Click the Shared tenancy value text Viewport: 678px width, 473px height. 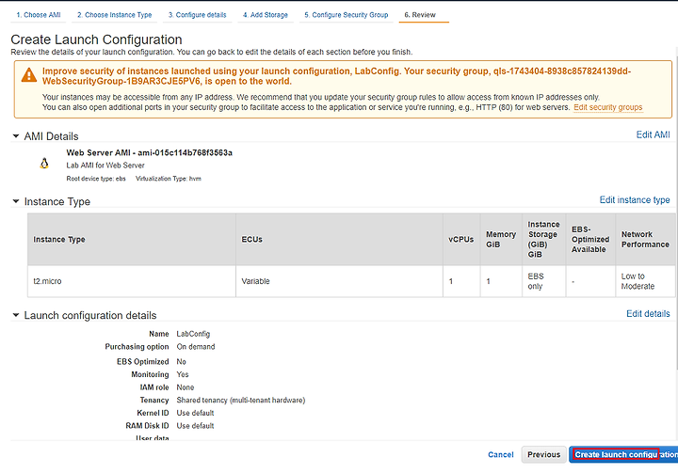pyautogui.click(x=241, y=400)
